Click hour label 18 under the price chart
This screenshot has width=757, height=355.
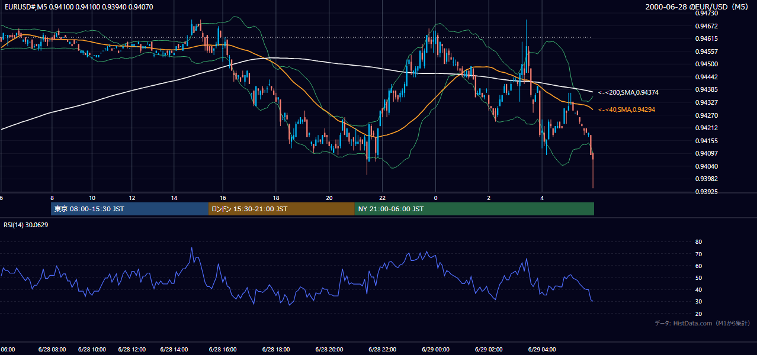pyautogui.click(x=275, y=198)
